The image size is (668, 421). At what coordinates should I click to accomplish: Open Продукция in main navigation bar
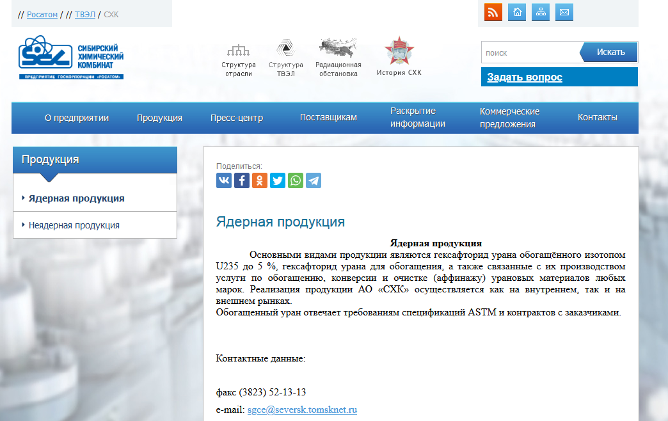tap(159, 118)
